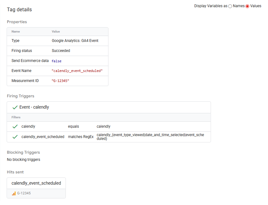Open the calendly_event_scheduled hit card
Image resolution: width=268 pixels, height=205 pixels.
(36, 183)
